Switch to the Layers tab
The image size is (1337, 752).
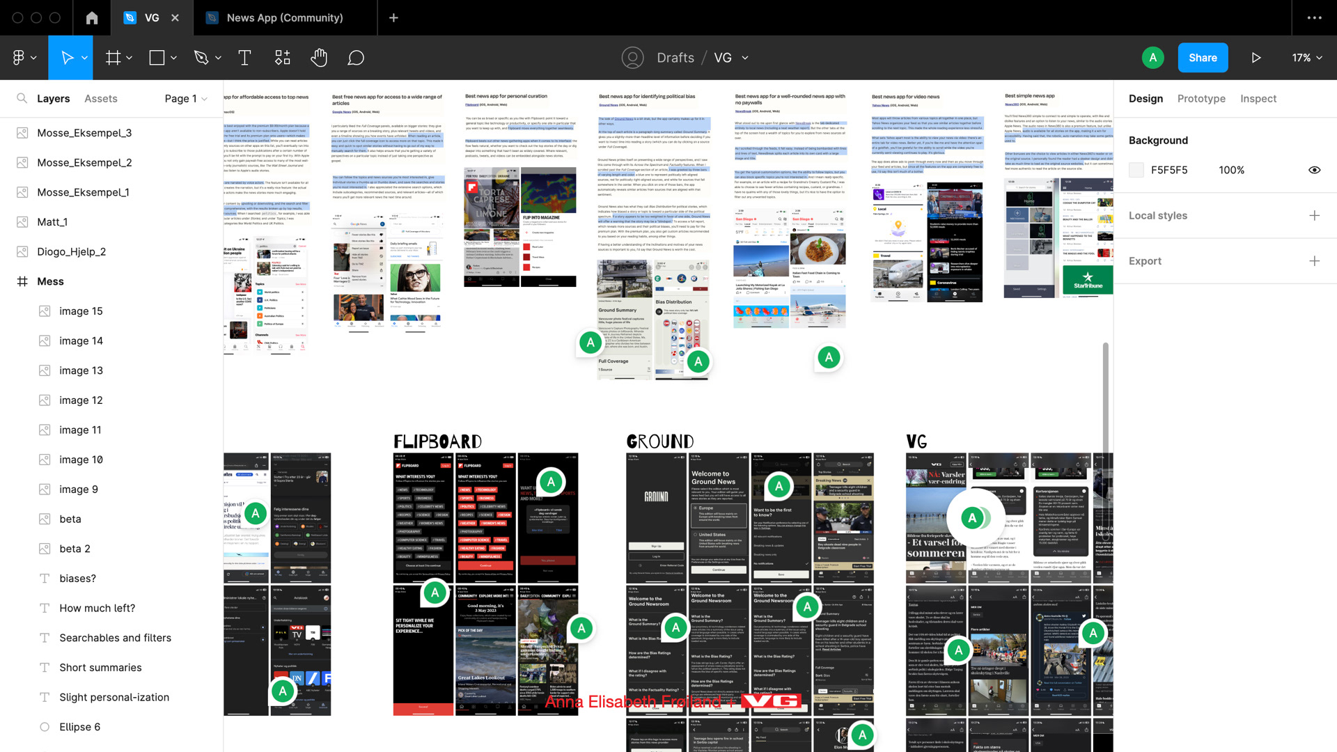54,99
